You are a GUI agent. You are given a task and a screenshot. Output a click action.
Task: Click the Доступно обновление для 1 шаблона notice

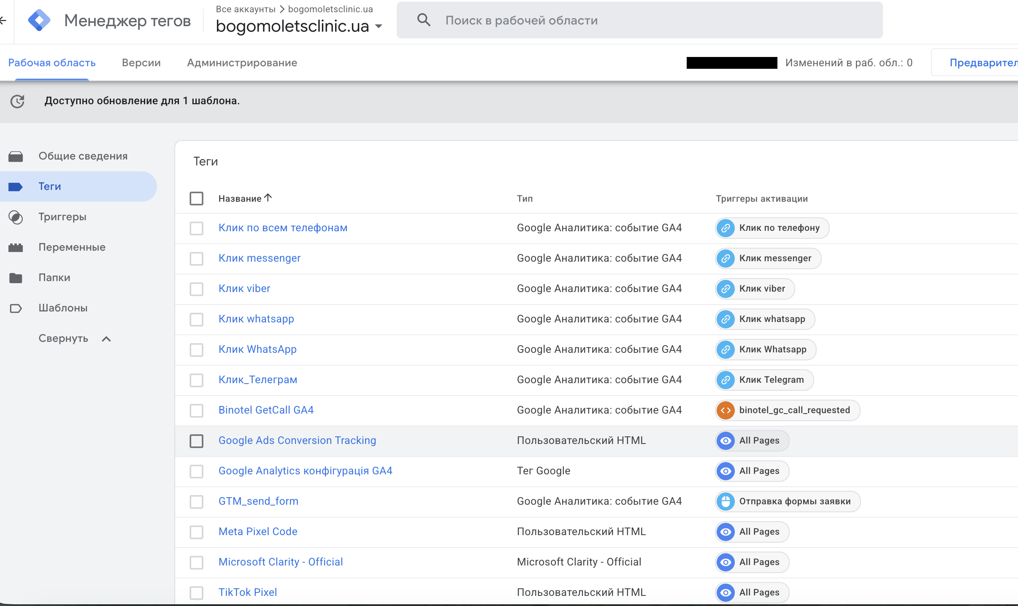(x=142, y=101)
